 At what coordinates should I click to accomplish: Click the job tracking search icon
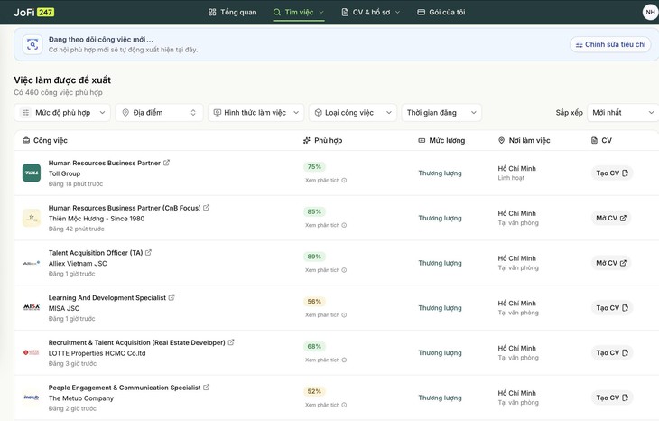[x=32, y=44]
